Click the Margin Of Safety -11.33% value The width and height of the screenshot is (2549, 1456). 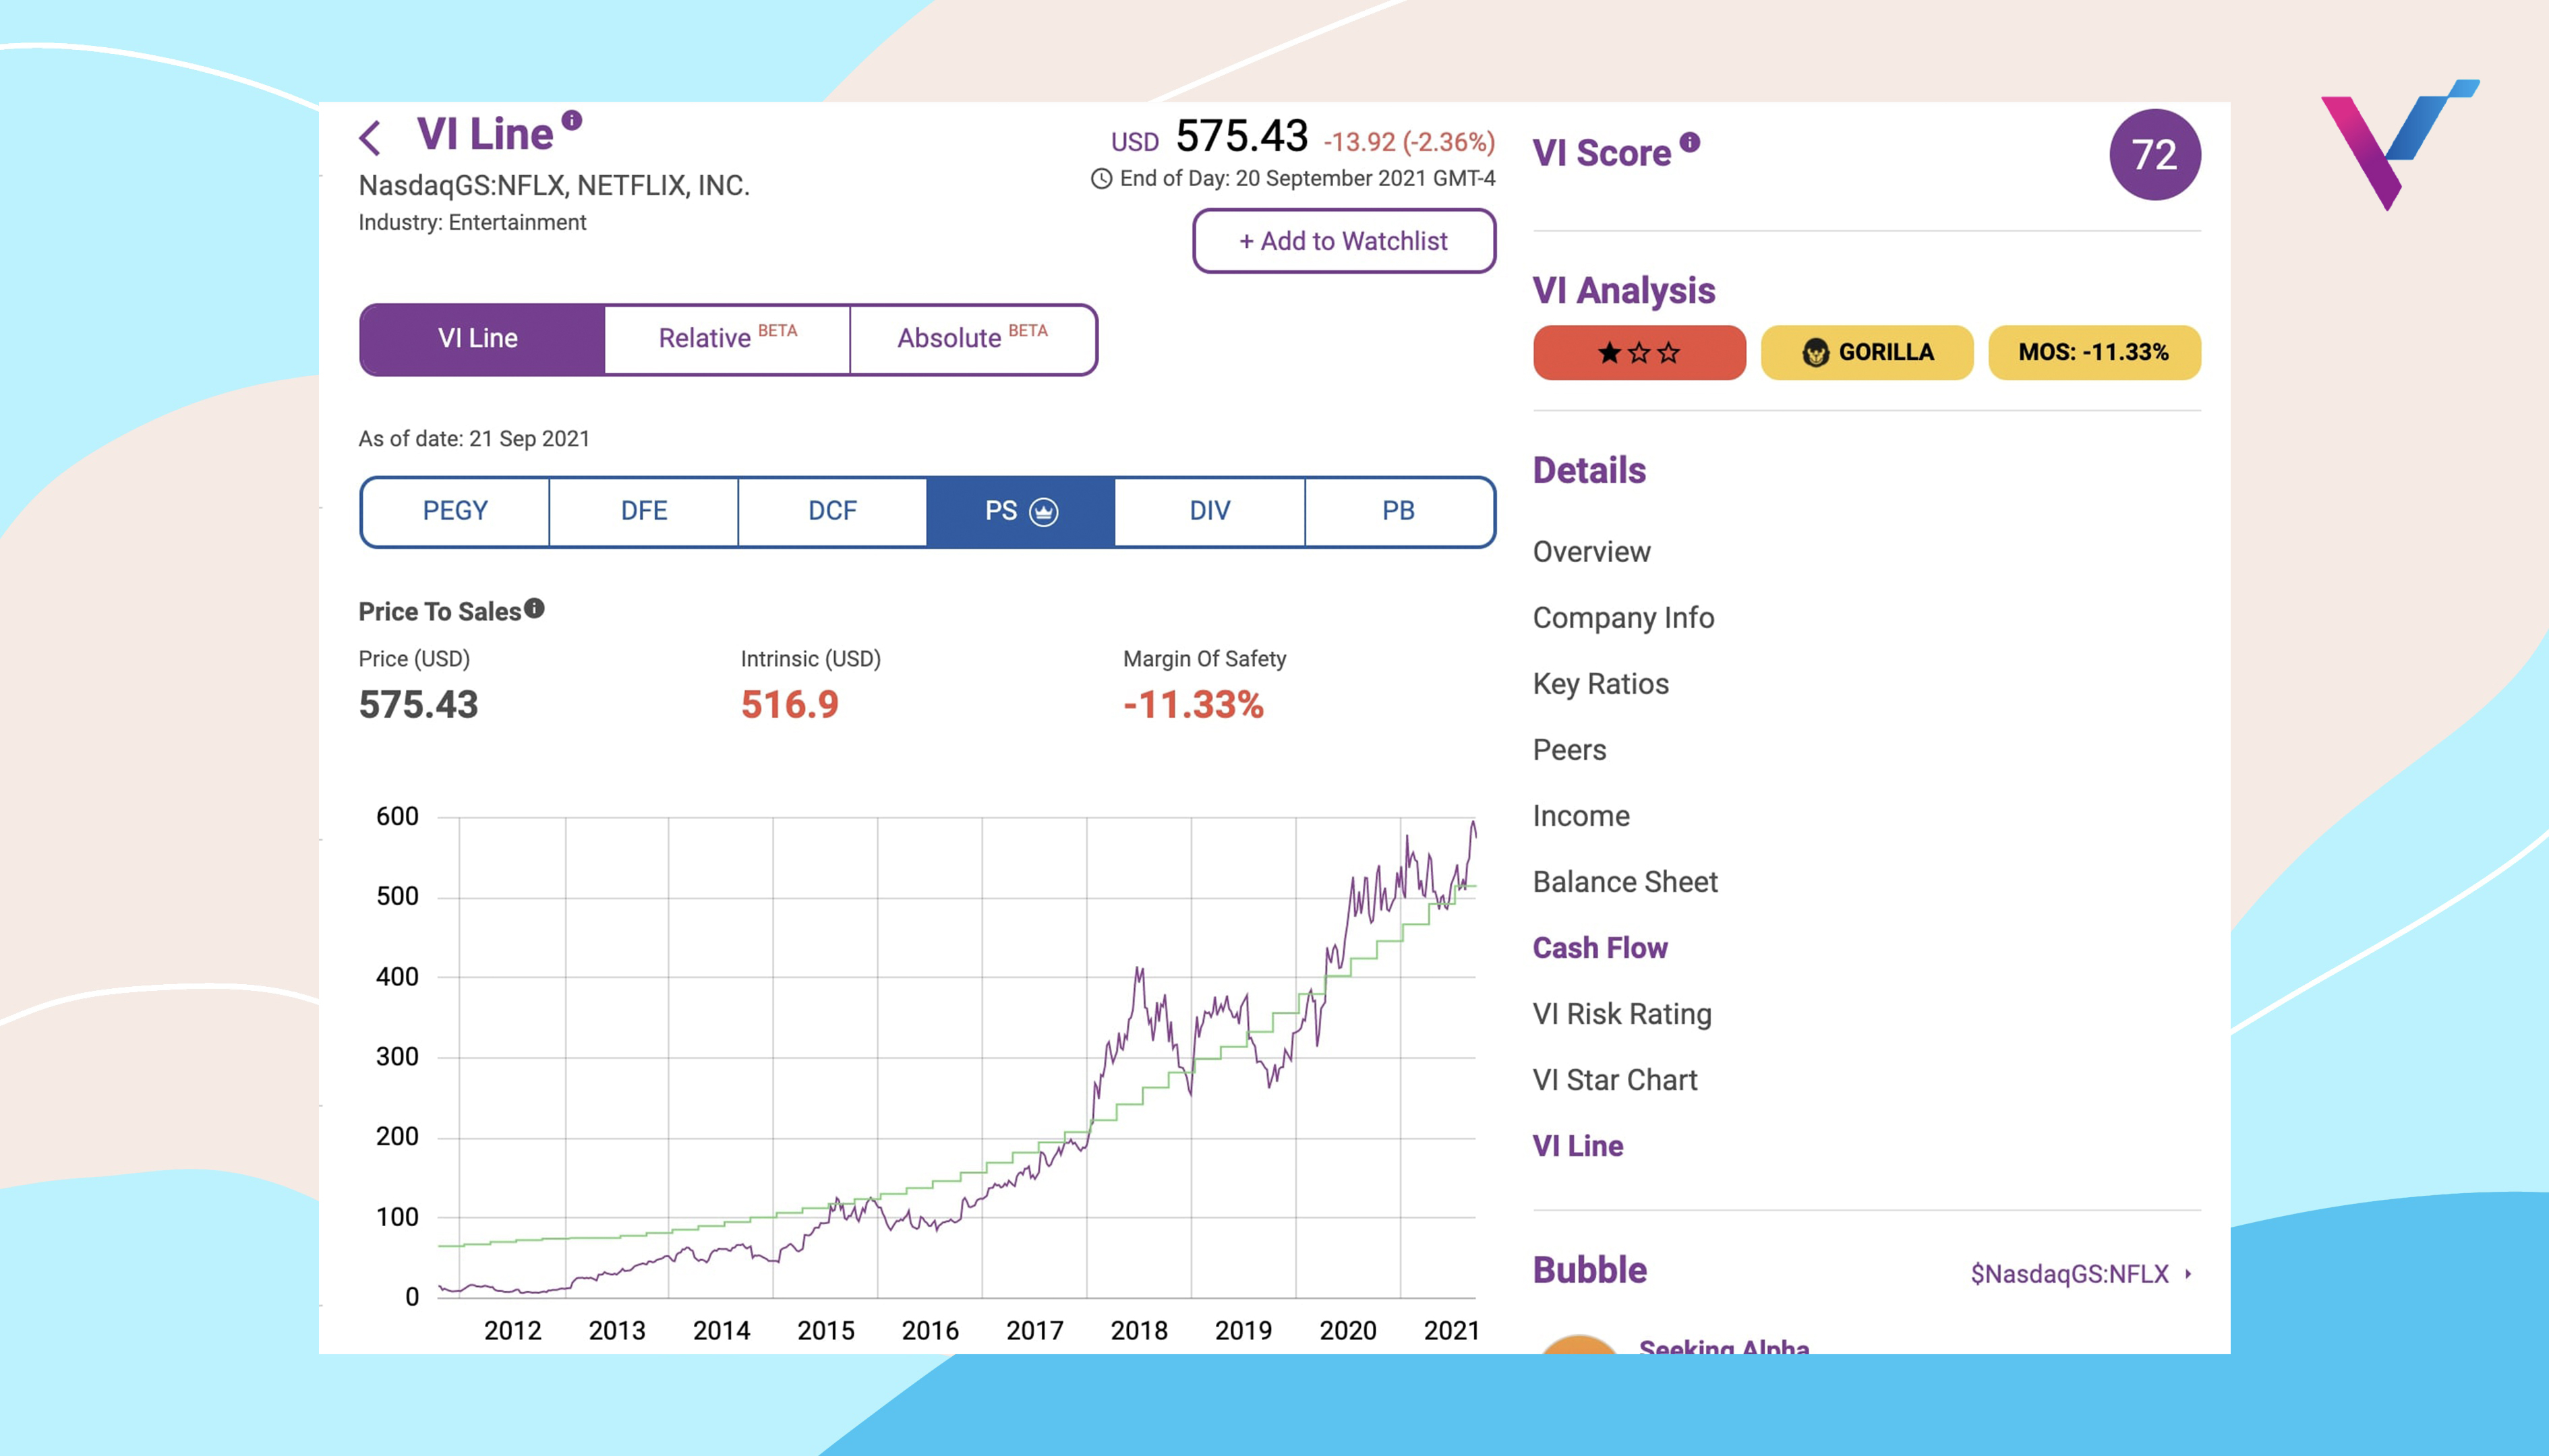pos(1194,705)
